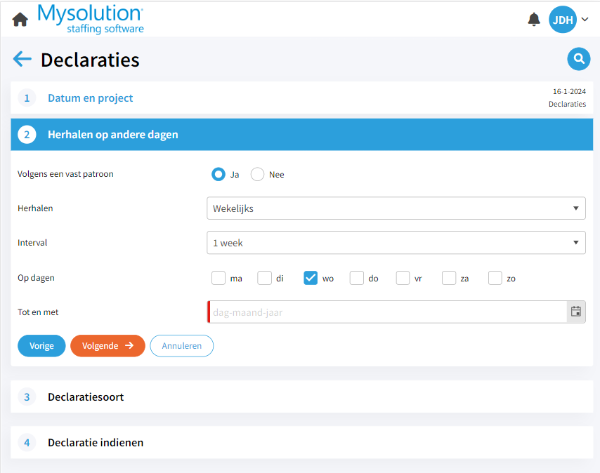
Task: Expand step 3 Declaratiesoort
Action: [86, 397]
